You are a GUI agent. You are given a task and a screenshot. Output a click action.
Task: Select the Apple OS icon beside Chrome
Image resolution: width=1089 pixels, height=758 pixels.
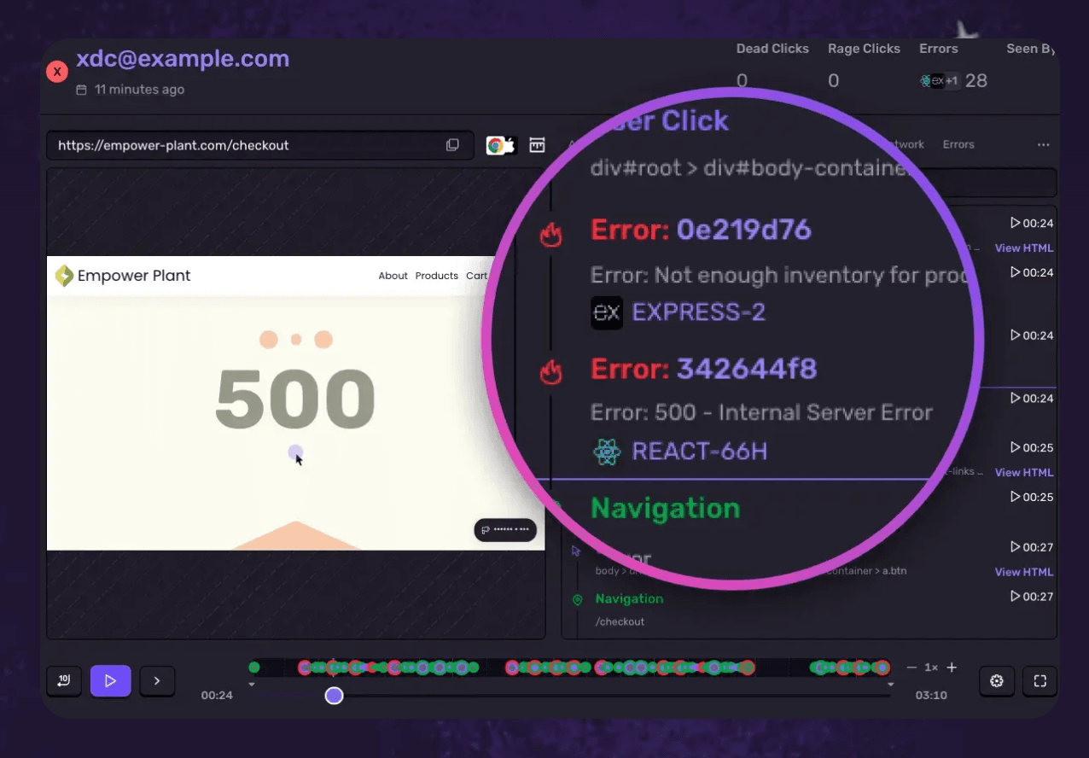tap(510, 143)
